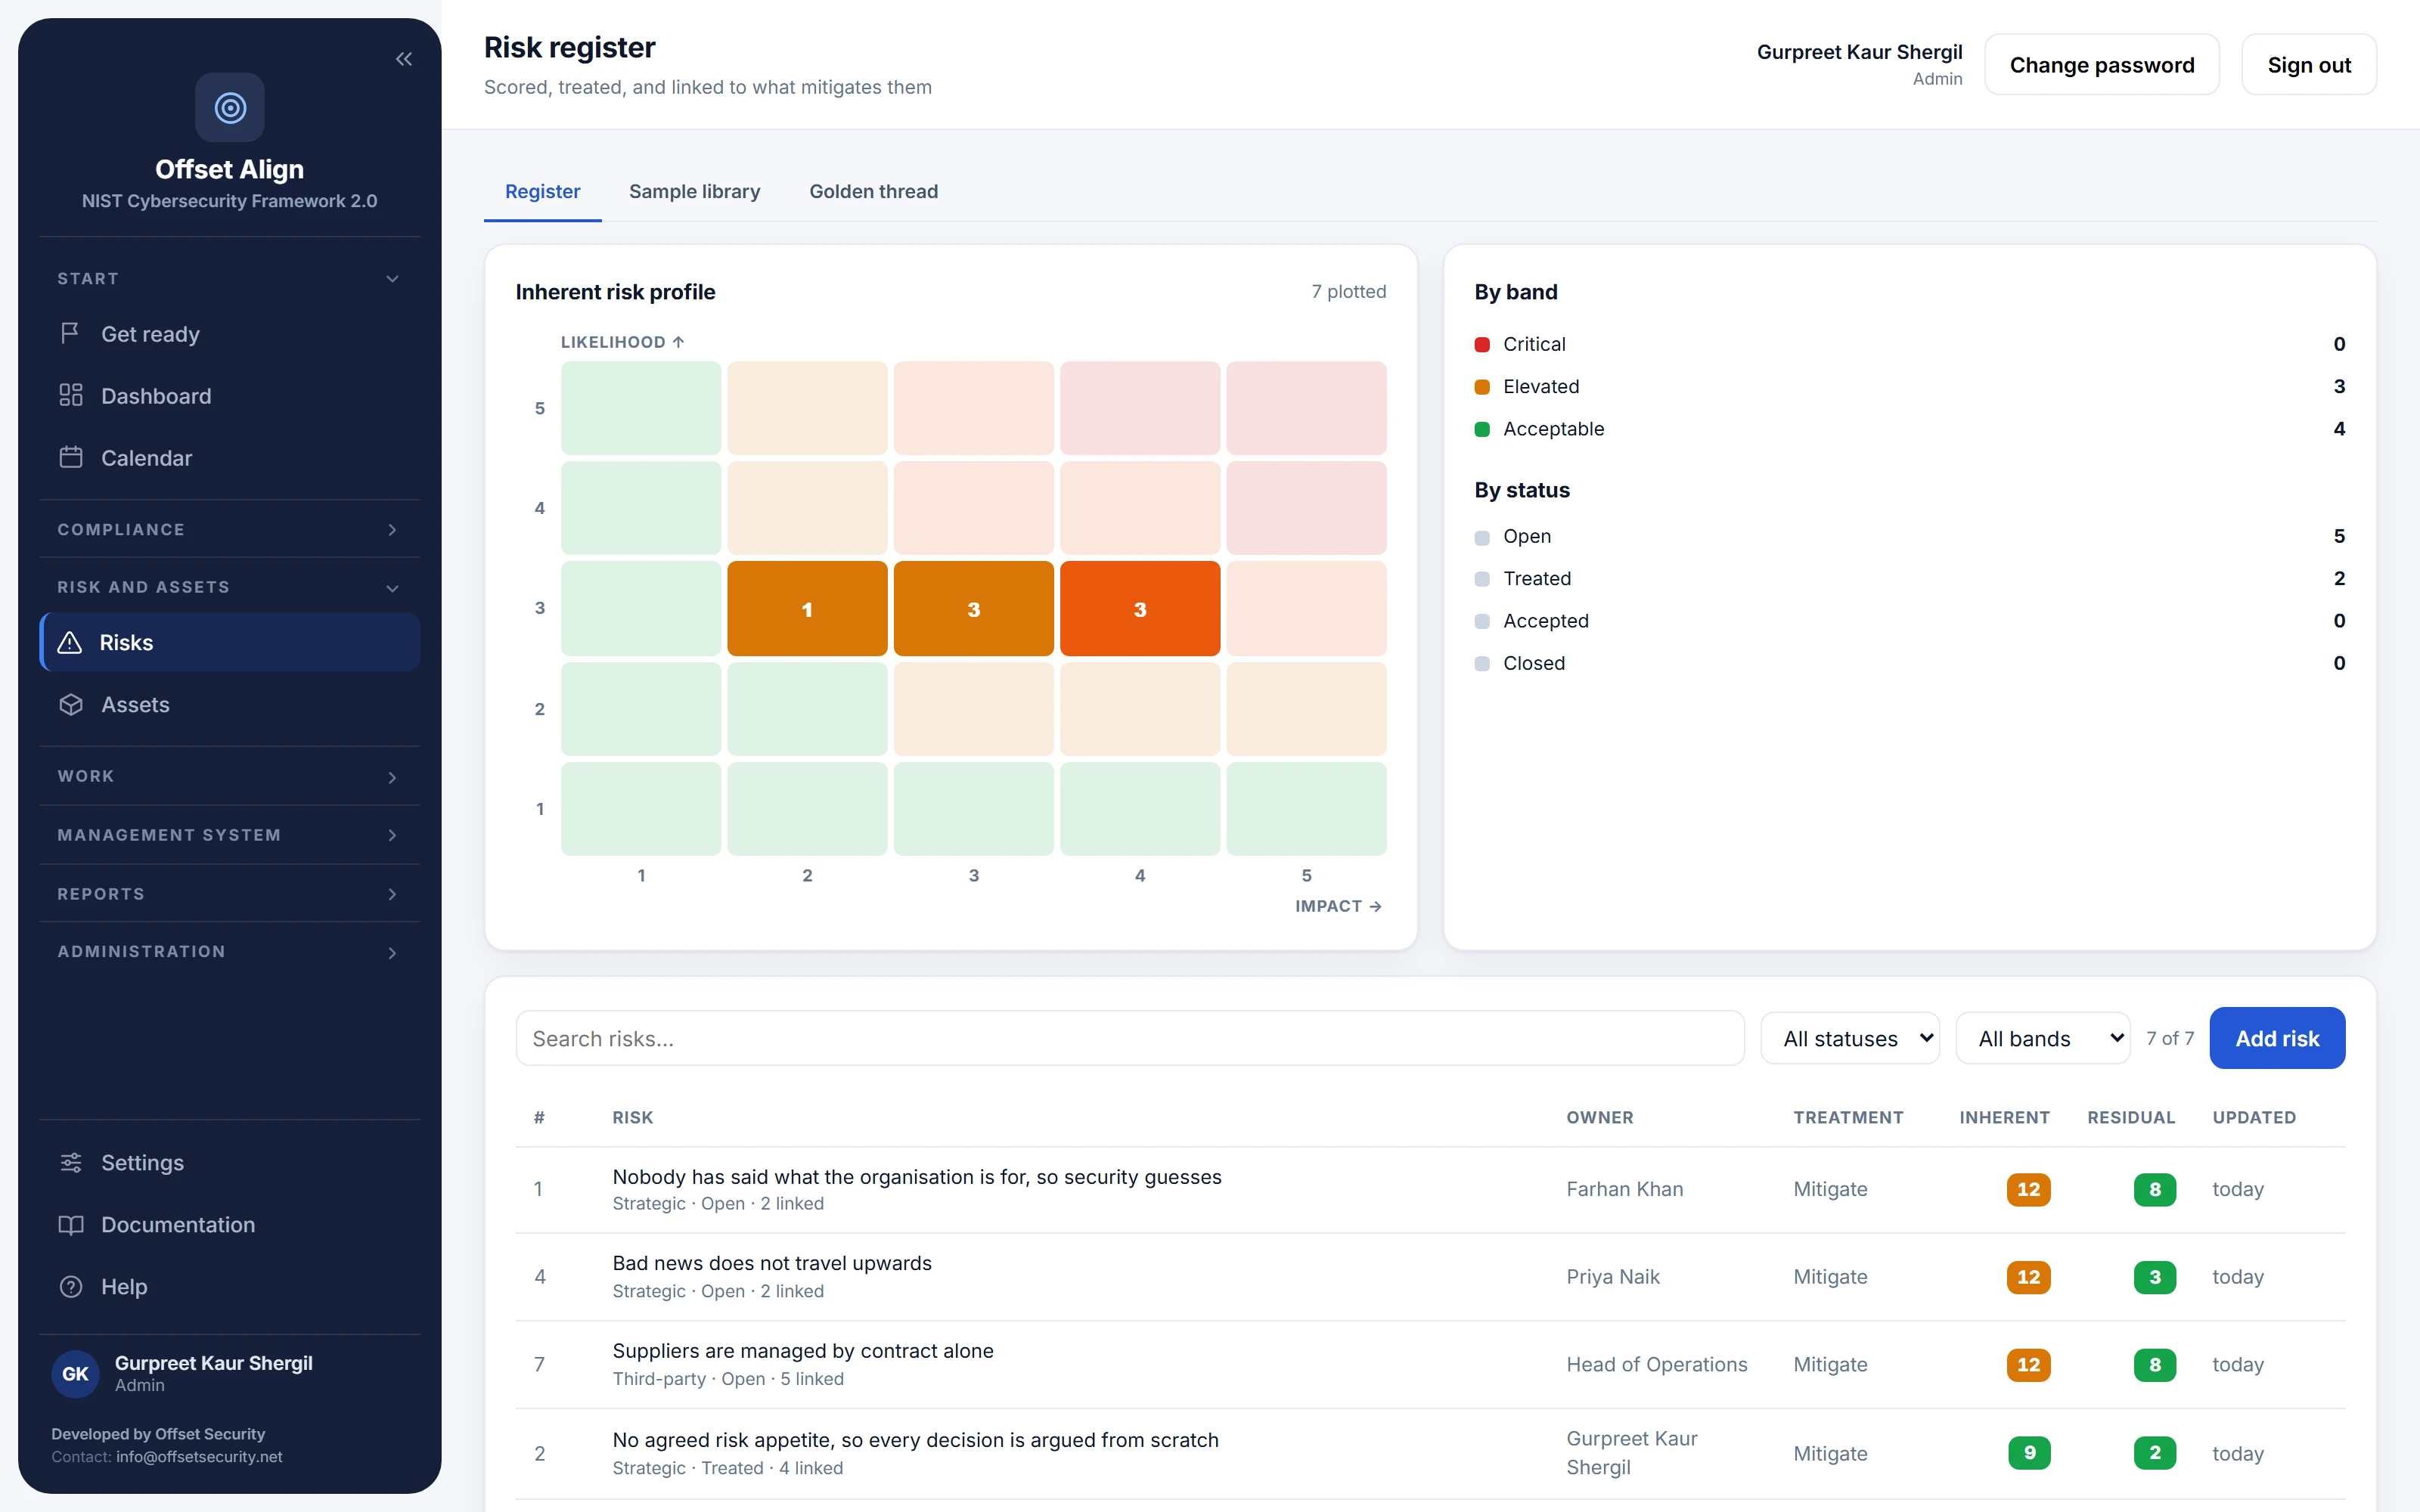The width and height of the screenshot is (2420, 1512).
Task: Click the GK user avatar
Action: pos(76,1373)
